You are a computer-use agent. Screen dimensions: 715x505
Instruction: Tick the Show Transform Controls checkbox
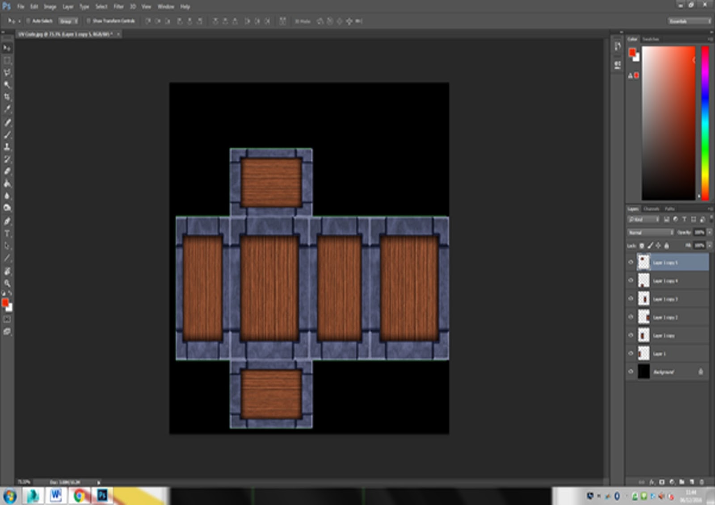[x=88, y=21]
